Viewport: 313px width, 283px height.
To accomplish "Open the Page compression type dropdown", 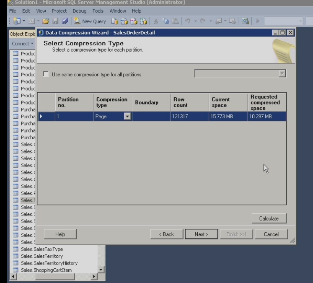I will coord(127,116).
